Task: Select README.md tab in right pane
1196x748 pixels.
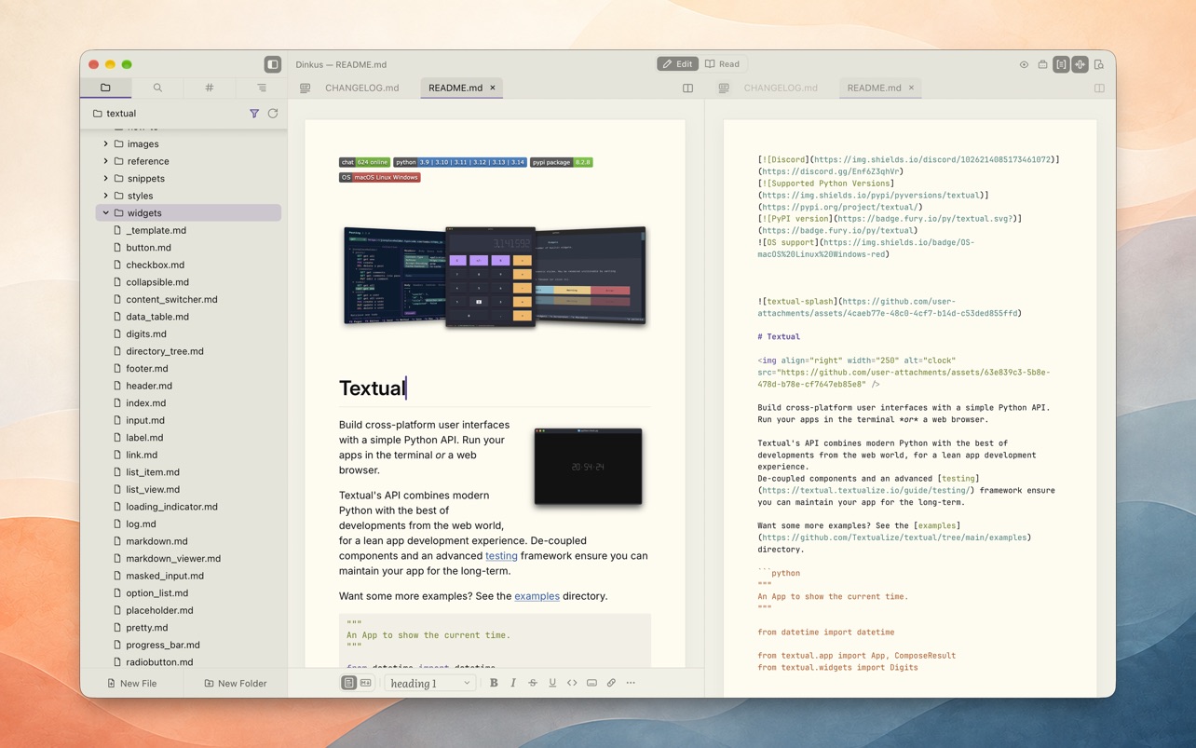Action: [x=874, y=88]
